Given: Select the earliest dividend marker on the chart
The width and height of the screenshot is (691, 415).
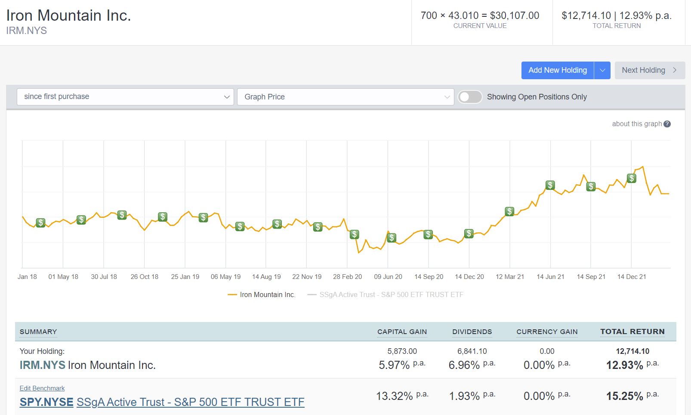Looking at the screenshot, I should pos(41,223).
